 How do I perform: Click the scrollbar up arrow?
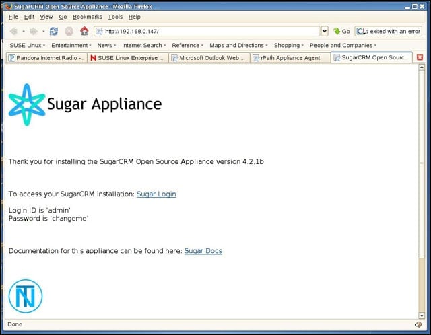point(422,67)
